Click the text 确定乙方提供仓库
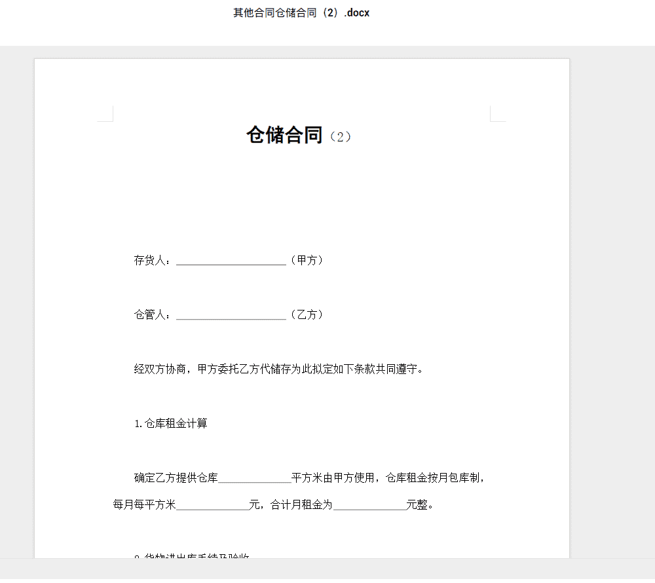This screenshot has width=655, height=583. pyautogui.click(x=176, y=478)
